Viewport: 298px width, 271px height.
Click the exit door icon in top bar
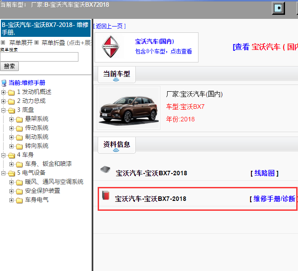278,8
